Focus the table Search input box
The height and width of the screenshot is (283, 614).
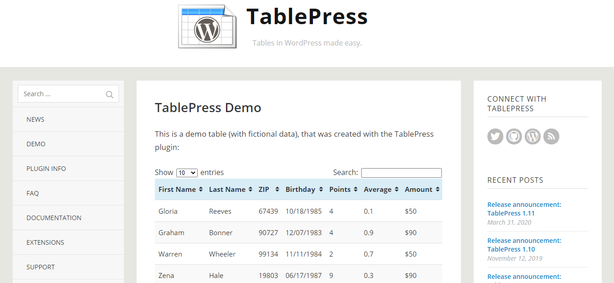click(x=401, y=173)
